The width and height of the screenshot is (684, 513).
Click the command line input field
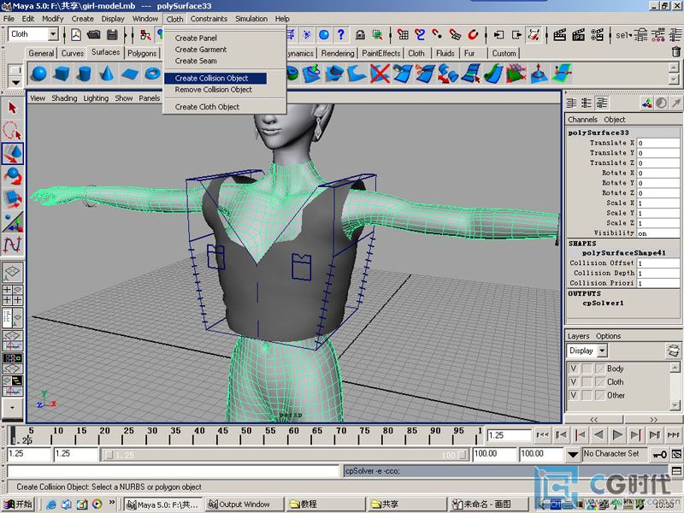click(174, 471)
